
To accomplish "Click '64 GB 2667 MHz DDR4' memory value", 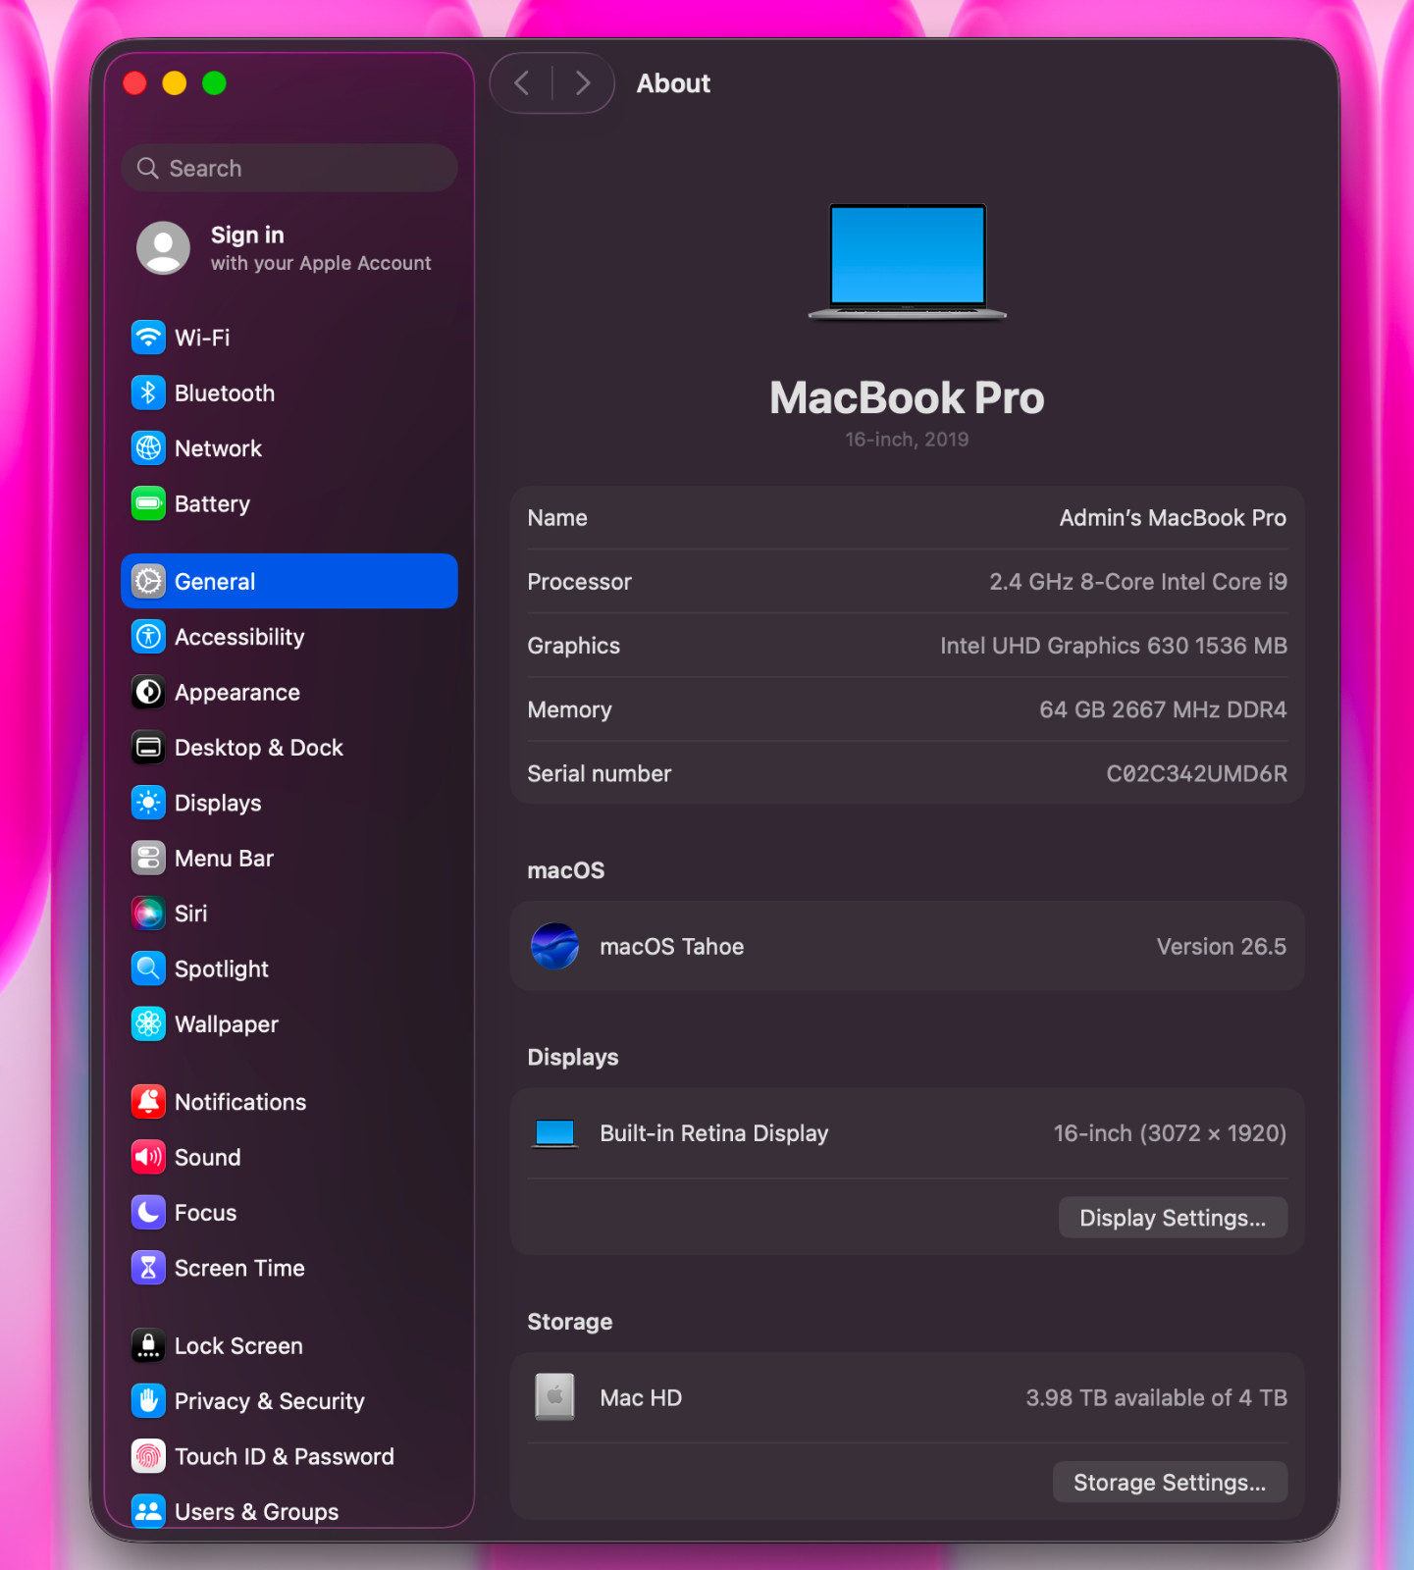I will [1163, 709].
